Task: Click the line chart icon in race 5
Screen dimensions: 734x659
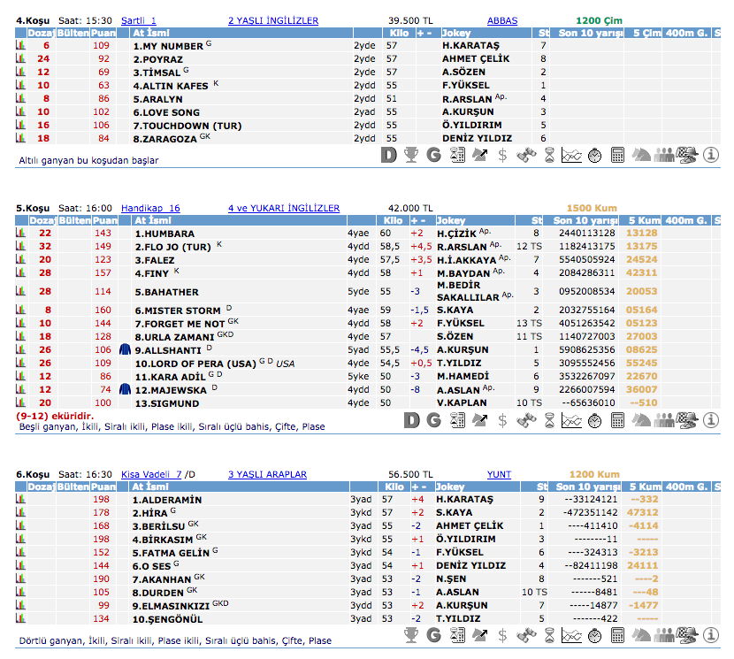Action: click(571, 420)
